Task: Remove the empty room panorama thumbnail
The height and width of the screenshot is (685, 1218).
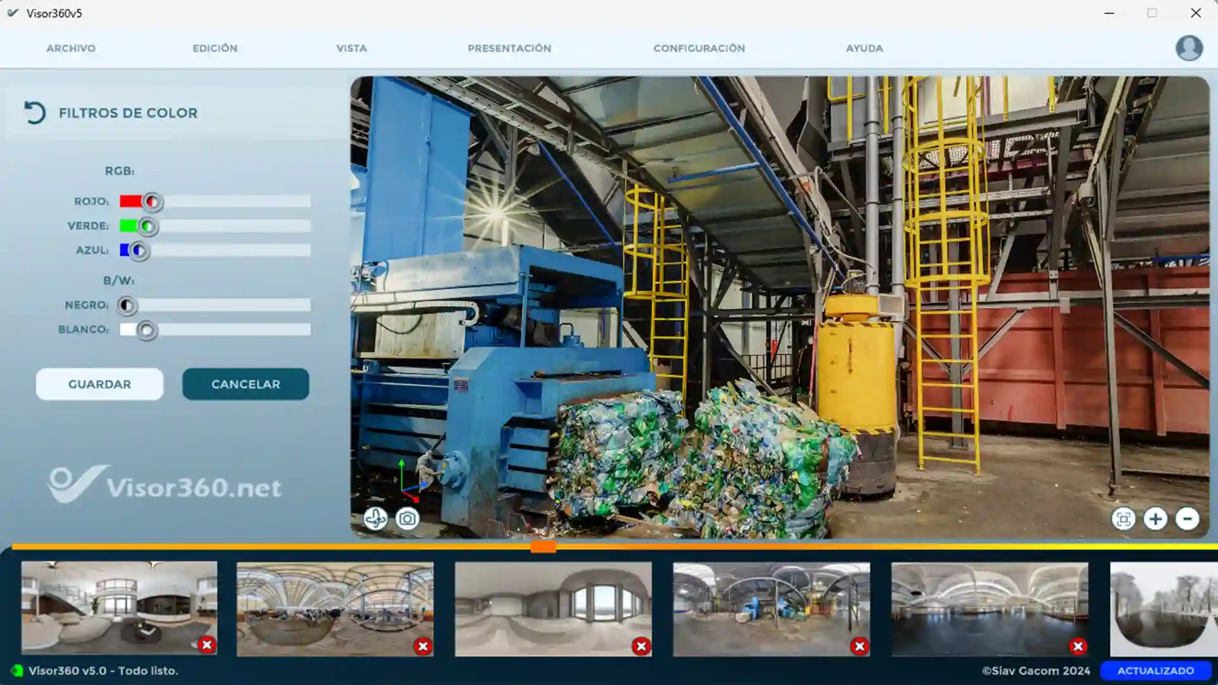Action: (x=641, y=646)
